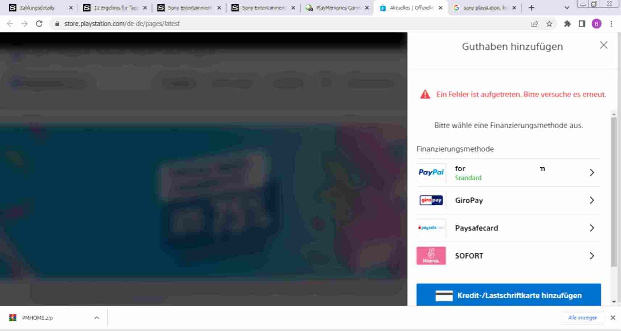Screen dimensions: 621x331
Task: Close the 12 Ergebnis für tab
Action: point(145,8)
